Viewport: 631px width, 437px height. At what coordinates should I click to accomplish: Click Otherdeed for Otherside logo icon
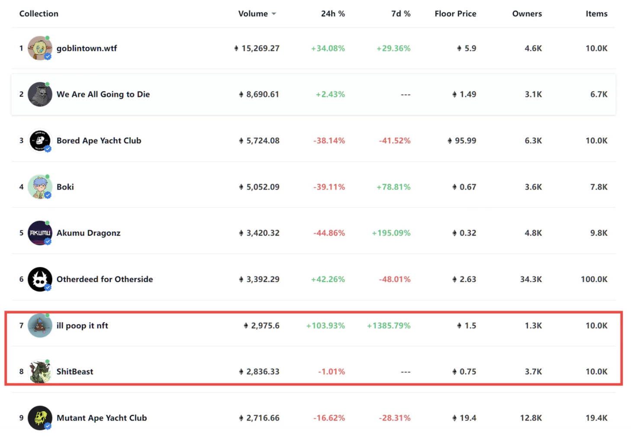pos(40,279)
